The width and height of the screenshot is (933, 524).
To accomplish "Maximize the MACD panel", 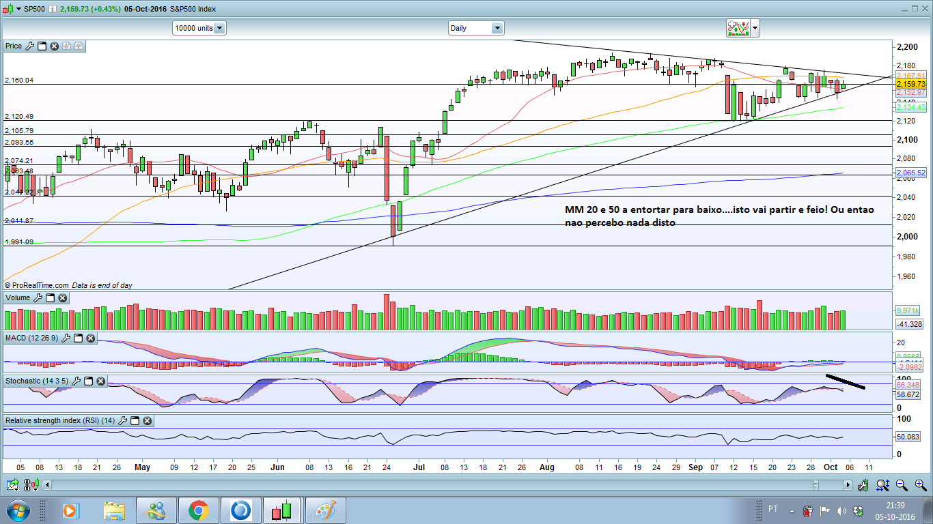I will (x=78, y=338).
